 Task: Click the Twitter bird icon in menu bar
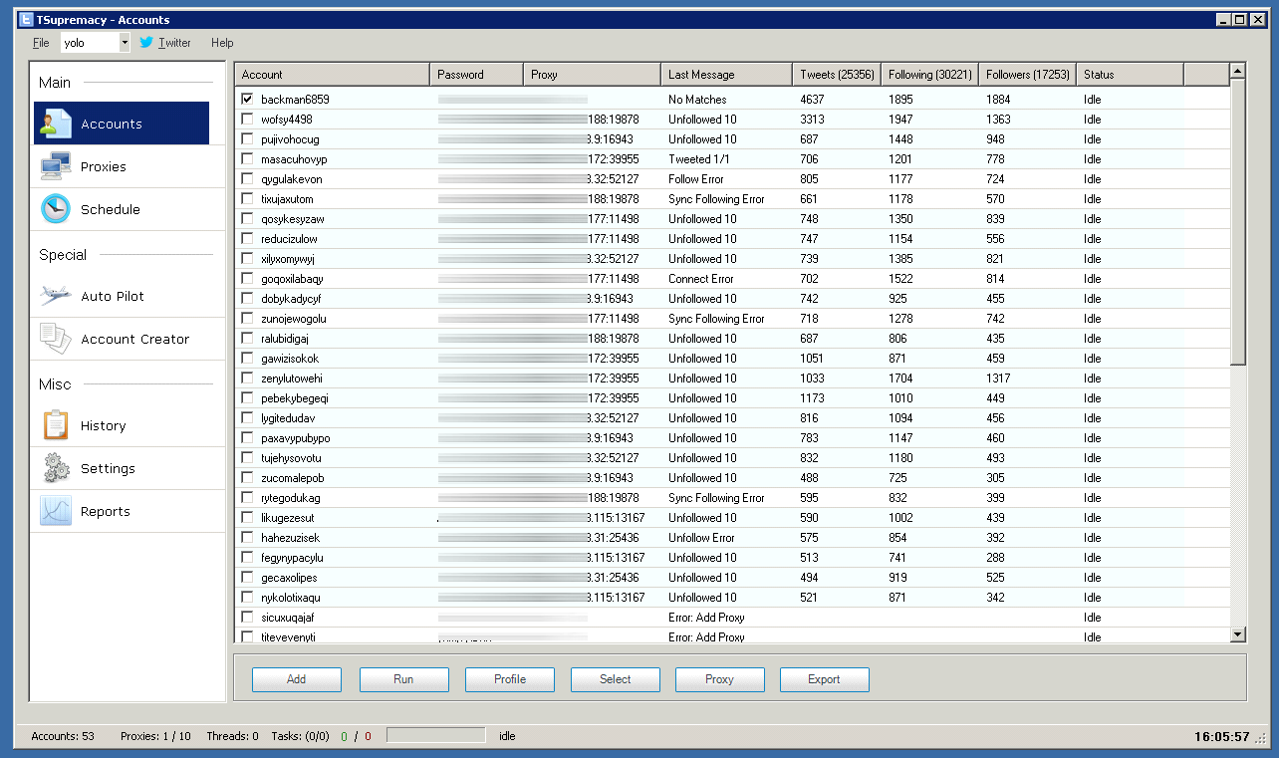coord(146,42)
